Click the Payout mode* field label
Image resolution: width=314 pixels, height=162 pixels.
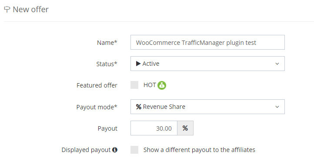point(97,107)
